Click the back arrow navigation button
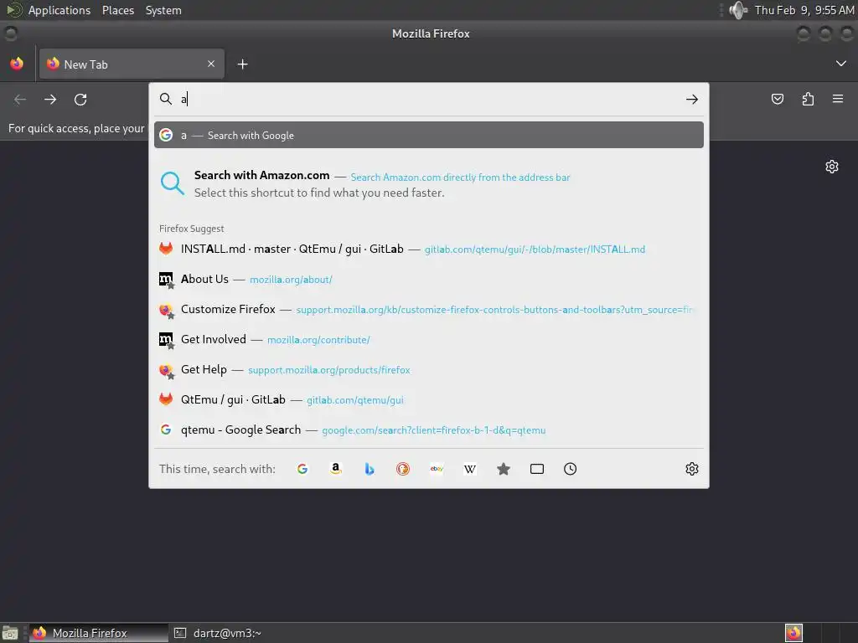The height and width of the screenshot is (643, 858). 20,99
